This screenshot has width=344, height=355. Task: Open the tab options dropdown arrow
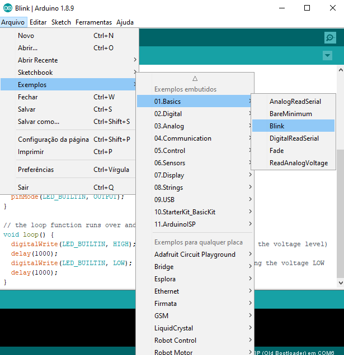pos(327,55)
